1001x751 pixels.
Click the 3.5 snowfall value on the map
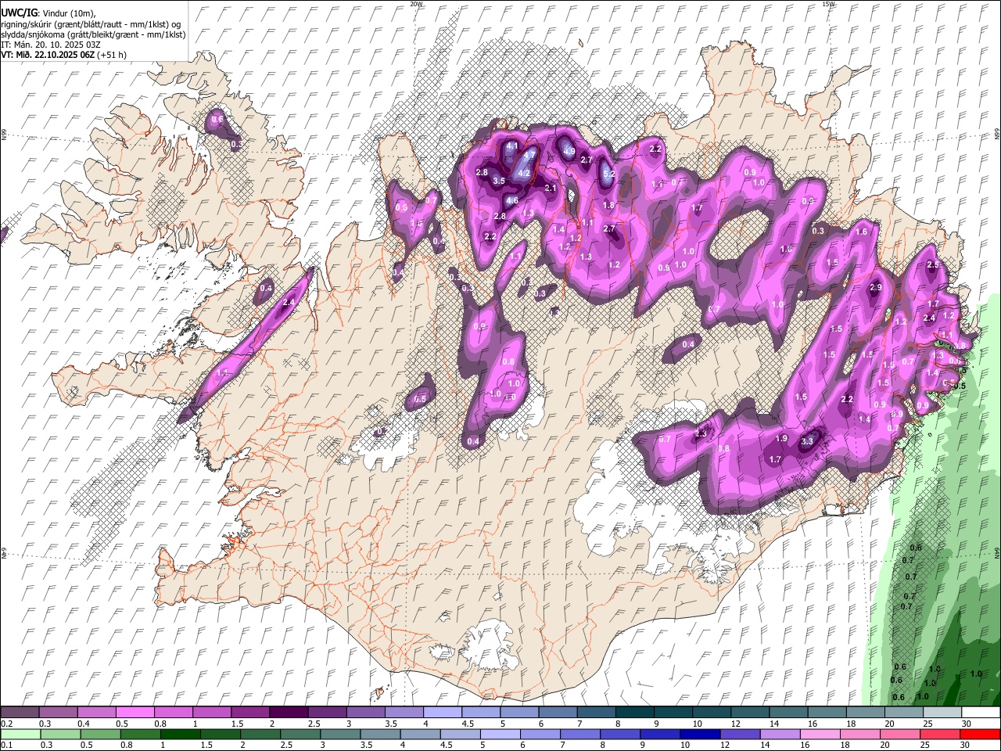pos(499,181)
